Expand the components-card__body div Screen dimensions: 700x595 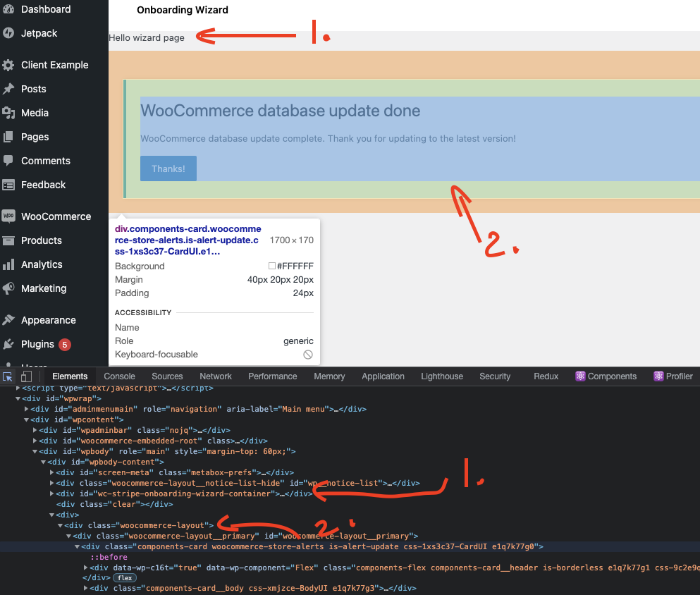(x=86, y=588)
